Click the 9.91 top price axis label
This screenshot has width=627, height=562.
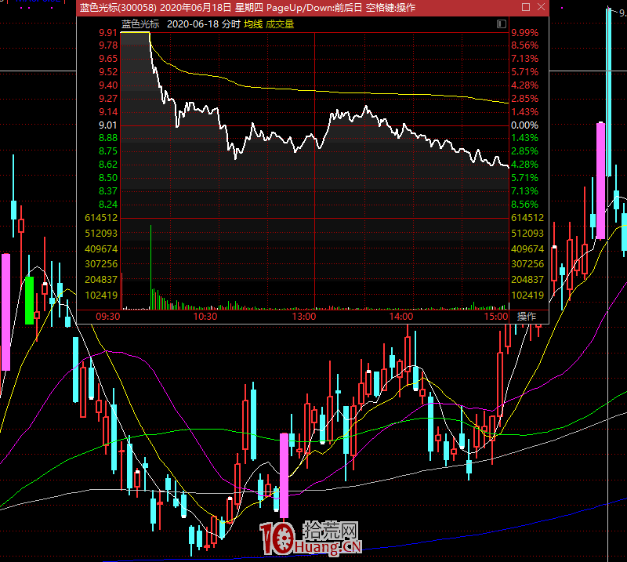(108, 33)
